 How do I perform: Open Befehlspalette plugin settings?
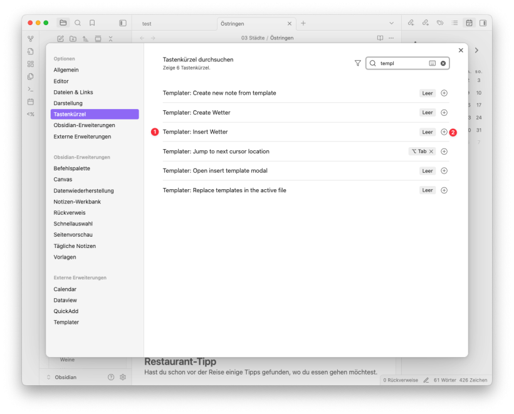coord(95,168)
